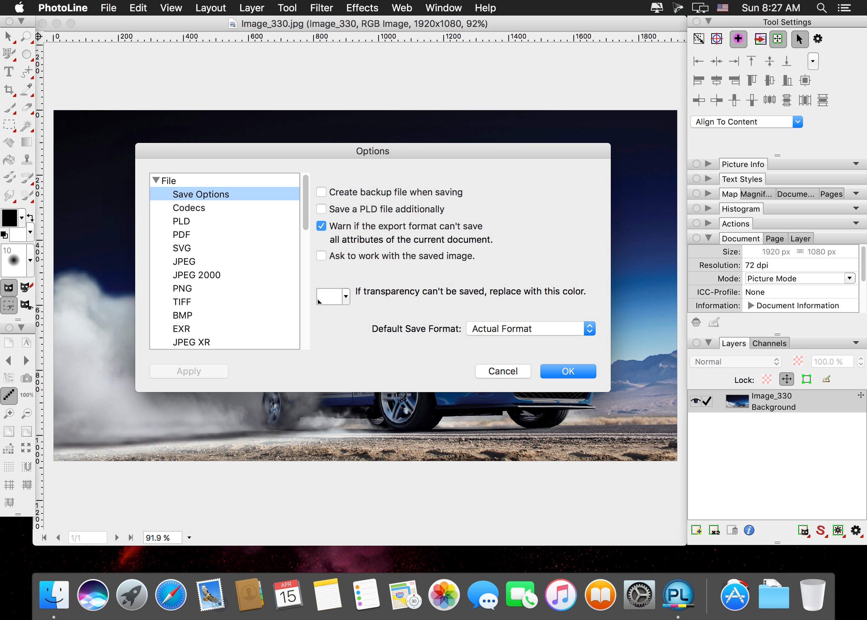Open the Align To Content dropdown
Screen dimensions: 867x620
pos(746,122)
